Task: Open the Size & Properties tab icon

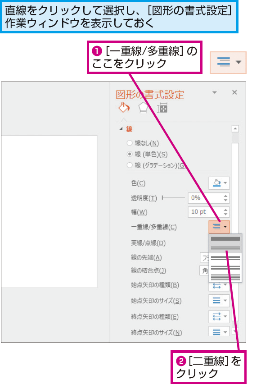Action: (x=162, y=108)
